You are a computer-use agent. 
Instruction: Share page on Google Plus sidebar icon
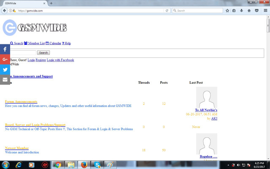pyautogui.click(x=5, y=59)
